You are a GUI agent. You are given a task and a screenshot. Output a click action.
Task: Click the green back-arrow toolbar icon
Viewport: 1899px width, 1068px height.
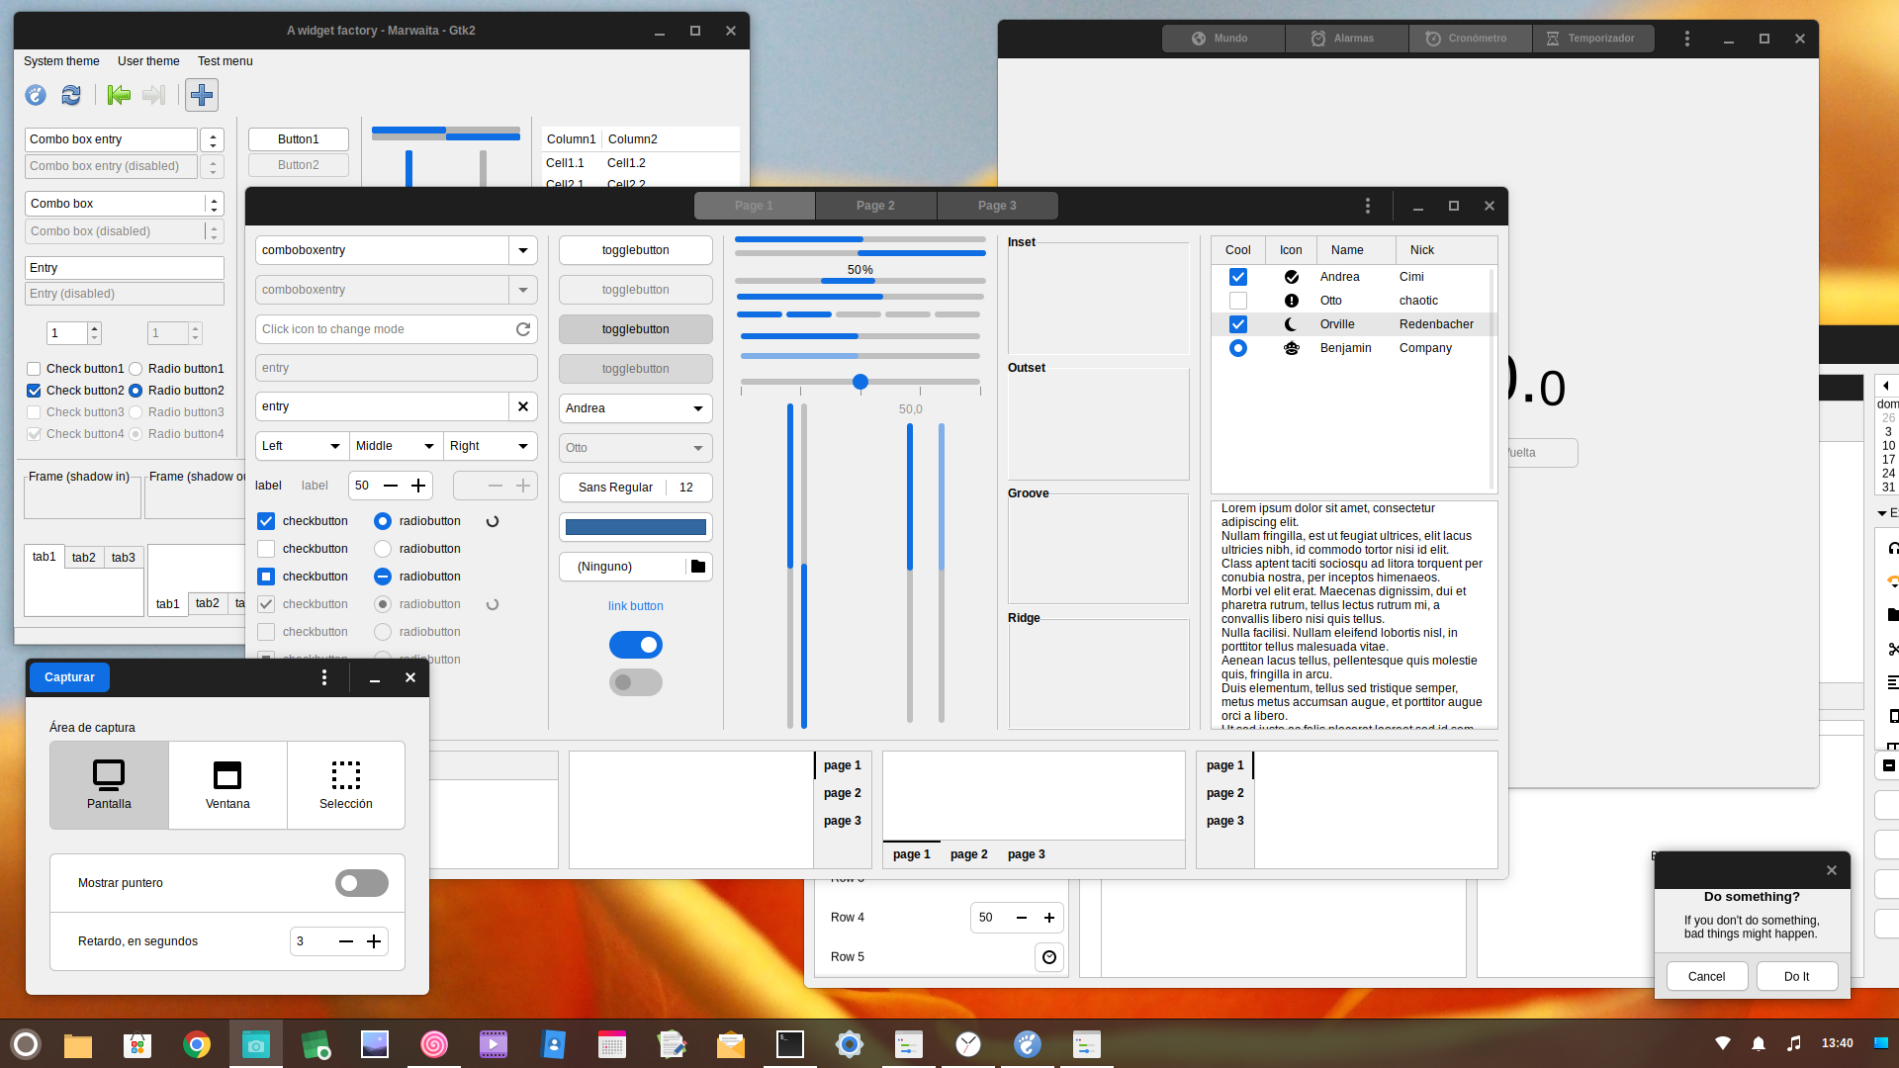click(119, 95)
